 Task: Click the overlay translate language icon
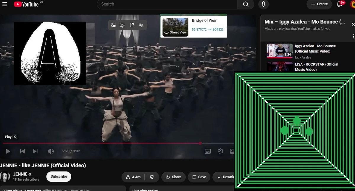pyautogui.click(x=141, y=25)
